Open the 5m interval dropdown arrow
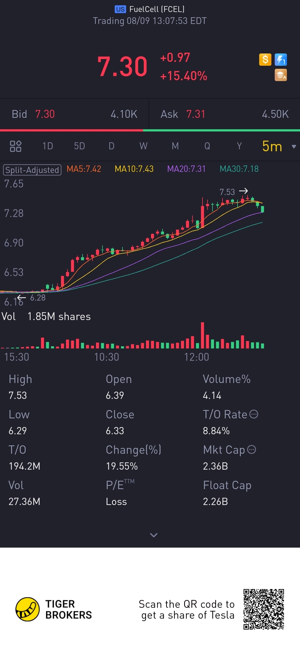Image resolution: width=300 pixels, height=671 pixels. pyautogui.click(x=294, y=147)
